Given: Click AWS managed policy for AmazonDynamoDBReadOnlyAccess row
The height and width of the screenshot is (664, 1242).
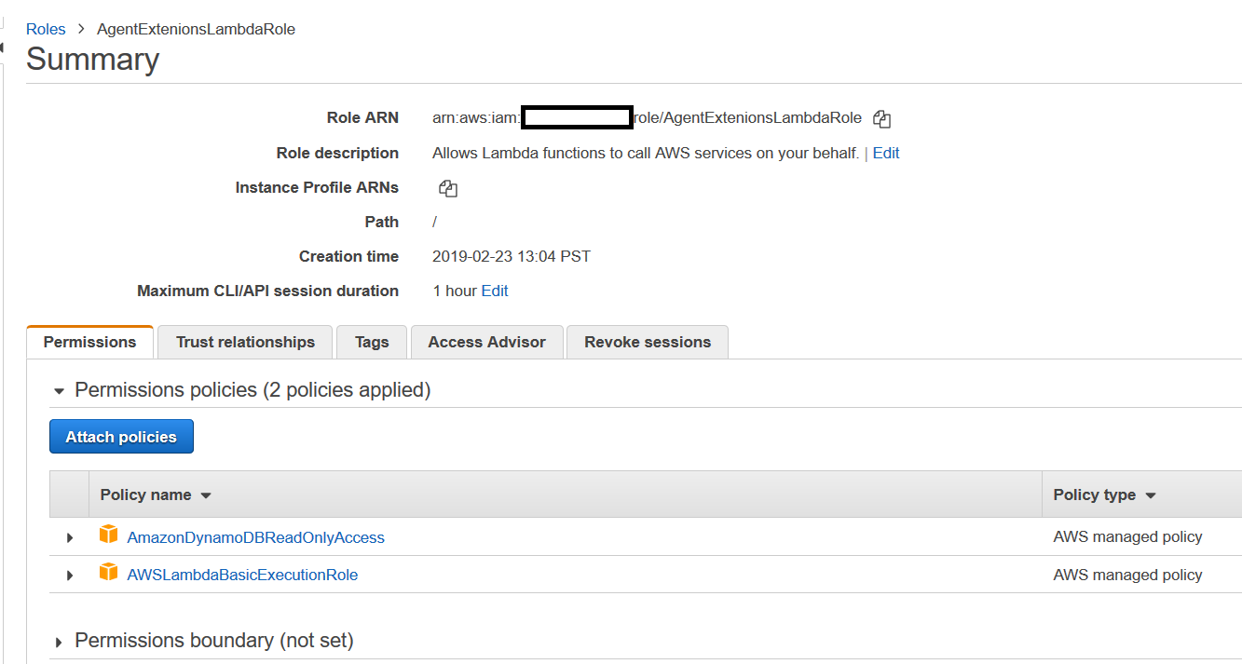Looking at the screenshot, I should coord(1127,536).
